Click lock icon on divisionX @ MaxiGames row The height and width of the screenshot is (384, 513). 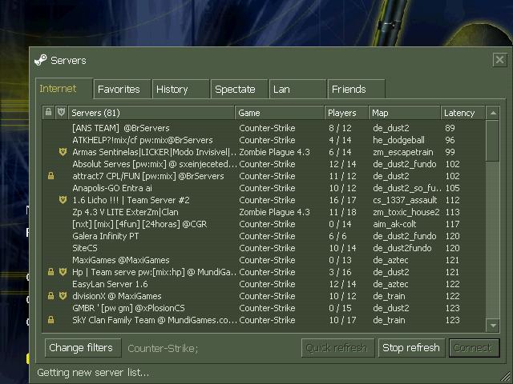pyautogui.click(x=50, y=296)
